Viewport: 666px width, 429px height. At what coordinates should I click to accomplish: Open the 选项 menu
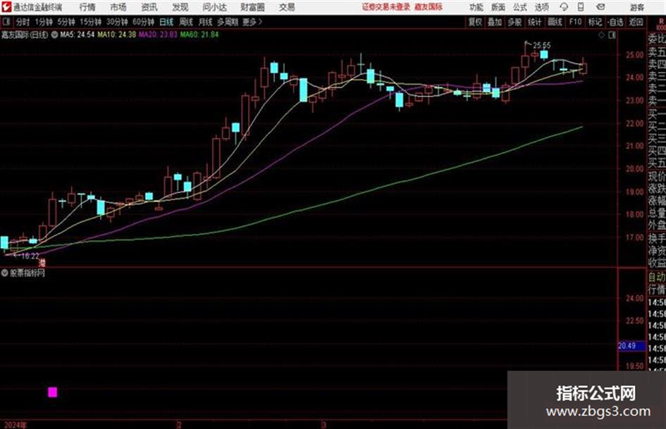541,7
